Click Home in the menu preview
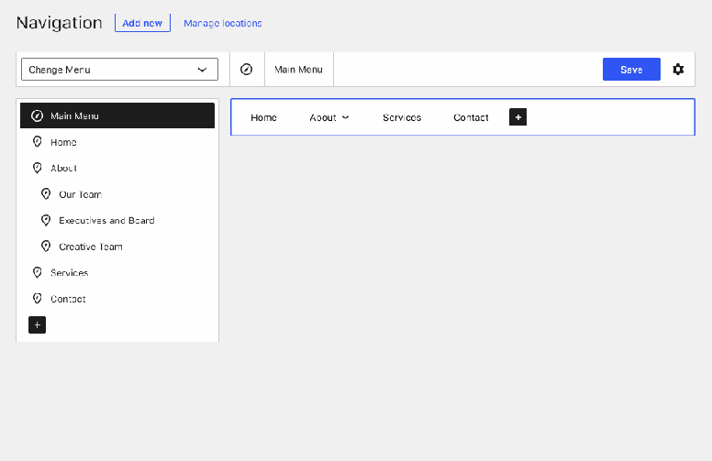712x461 pixels. coord(263,117)
